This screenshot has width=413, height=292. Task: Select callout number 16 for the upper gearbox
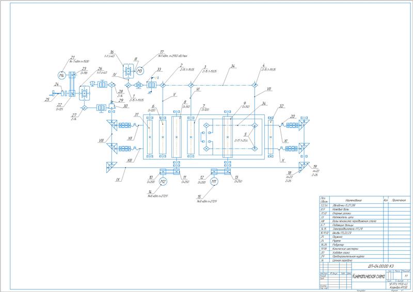click(x=112, y=52)
